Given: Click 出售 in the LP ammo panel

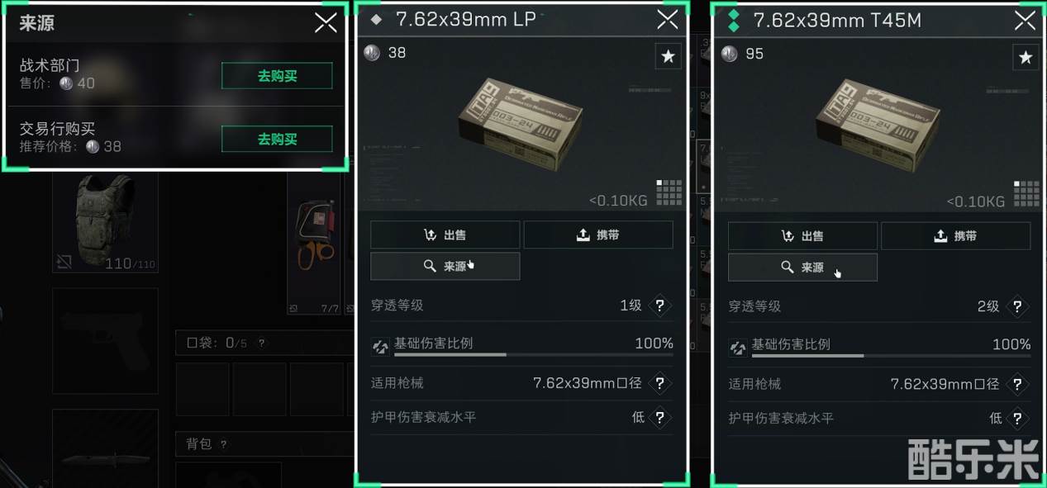Looking at the screenshot, I should [x=445, y=235].
